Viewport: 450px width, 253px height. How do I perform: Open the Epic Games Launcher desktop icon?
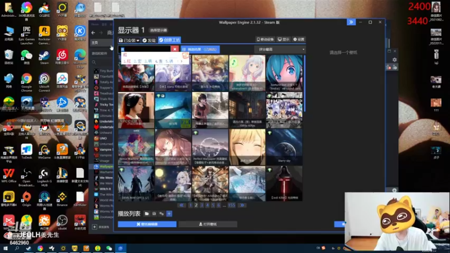(x=26, y=35)
